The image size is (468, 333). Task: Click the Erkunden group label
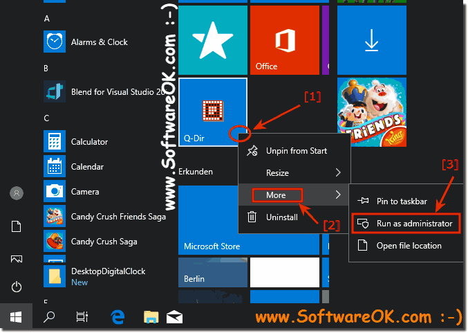tap(196, 172)
